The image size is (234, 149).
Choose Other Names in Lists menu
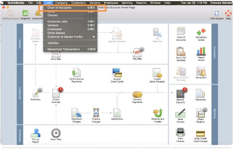pos(70,33)
